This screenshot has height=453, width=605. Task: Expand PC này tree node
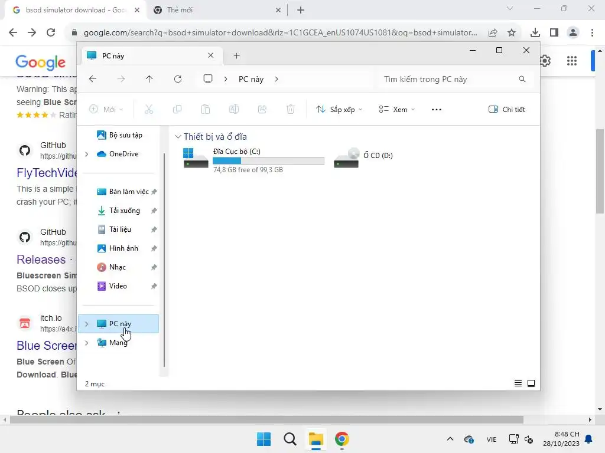[x=87, y=324]
